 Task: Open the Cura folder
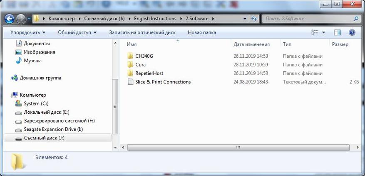pyautogui.click(x=140, y=65)
